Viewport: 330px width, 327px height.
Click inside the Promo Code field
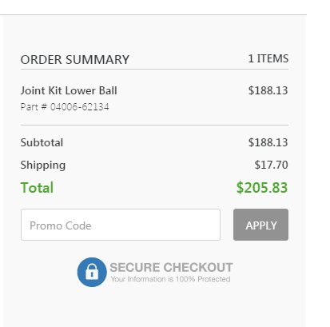pos(121,225)
